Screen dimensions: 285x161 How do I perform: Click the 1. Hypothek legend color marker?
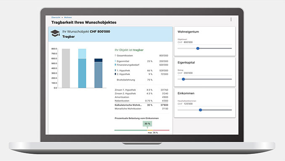pos(115,70)
